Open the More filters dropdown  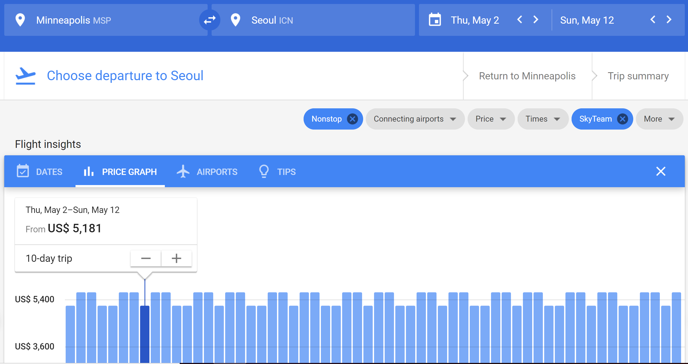click(x=659, y=119)
